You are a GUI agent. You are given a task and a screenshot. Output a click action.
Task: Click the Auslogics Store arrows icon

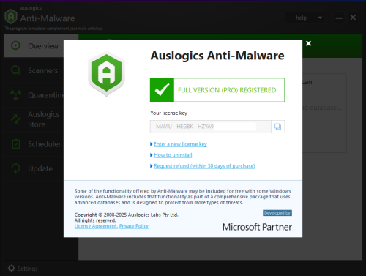pos(16,119)
